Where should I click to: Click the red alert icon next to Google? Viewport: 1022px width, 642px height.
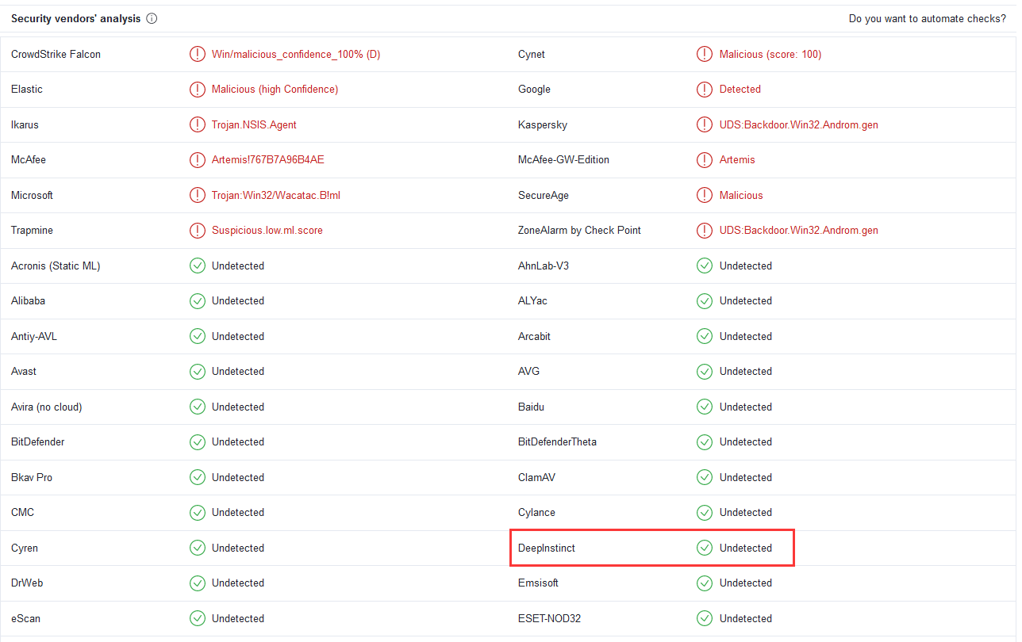[704, 90]
